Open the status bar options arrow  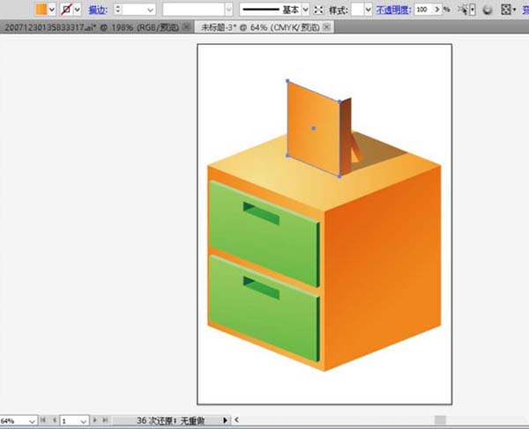225,420
